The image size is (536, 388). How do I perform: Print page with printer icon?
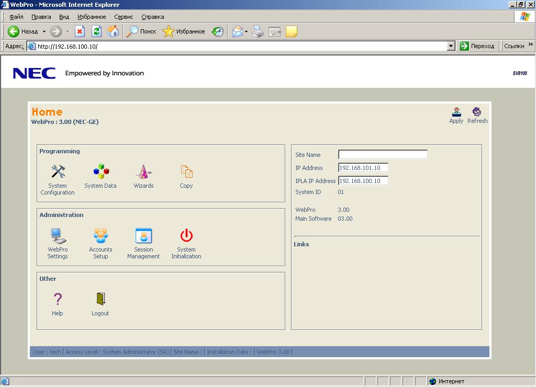[x=258, y=31]
